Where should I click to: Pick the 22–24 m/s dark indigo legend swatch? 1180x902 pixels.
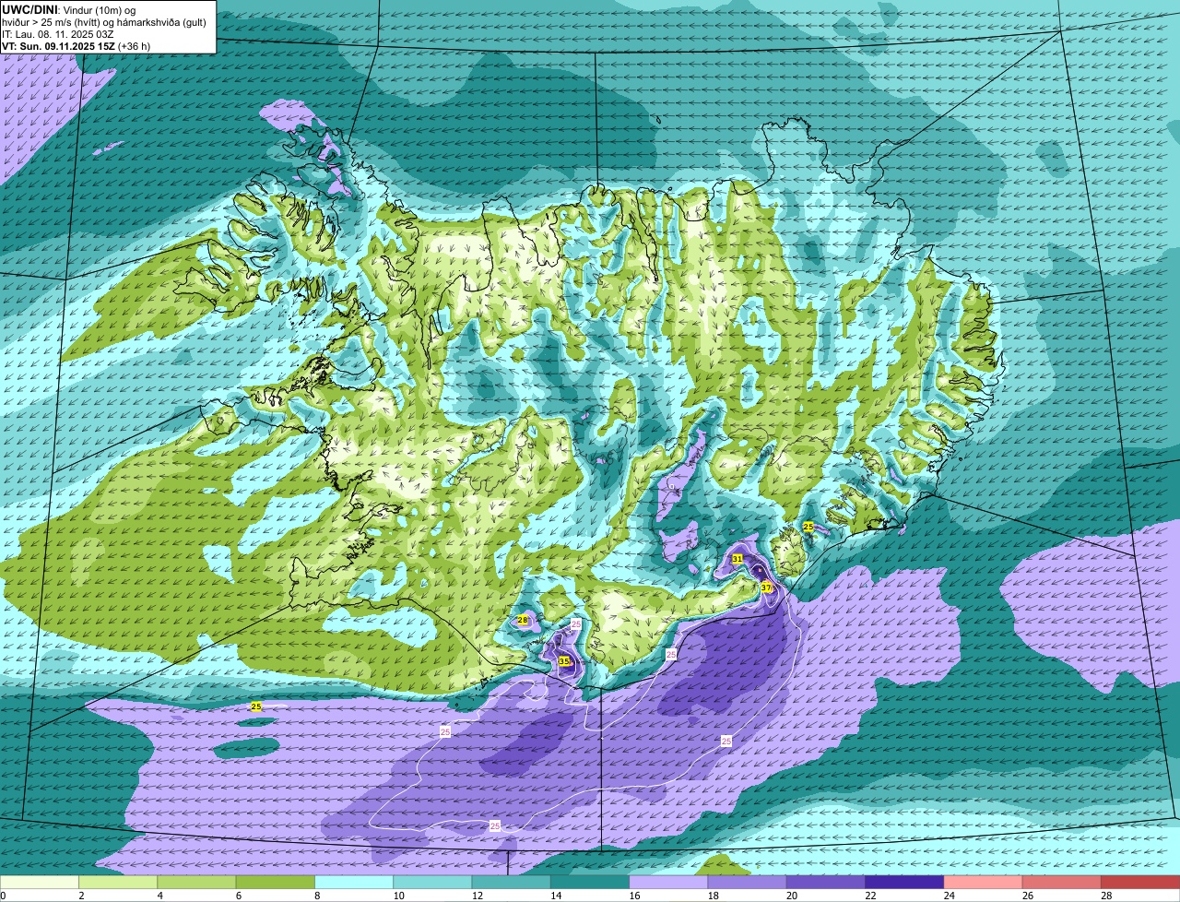[x=904, y=883]
